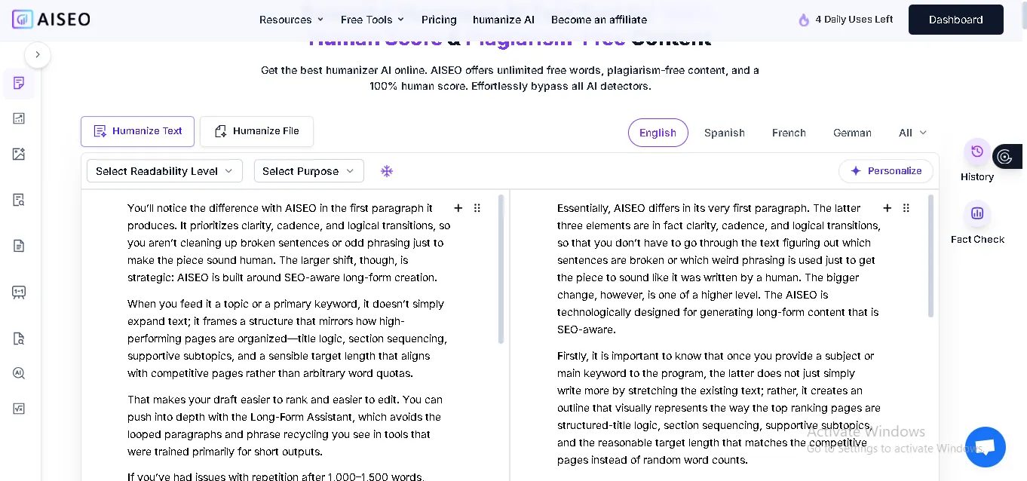The height and width of the screenshot is (481, 1027).
Task: Click the Dashboard button
Action: 955,20
